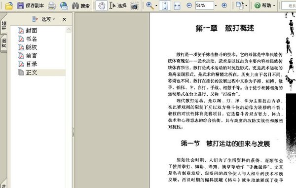Click the minus Zoom Out button

pos(189,5)
